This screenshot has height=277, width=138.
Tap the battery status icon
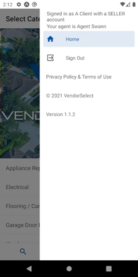134,4
